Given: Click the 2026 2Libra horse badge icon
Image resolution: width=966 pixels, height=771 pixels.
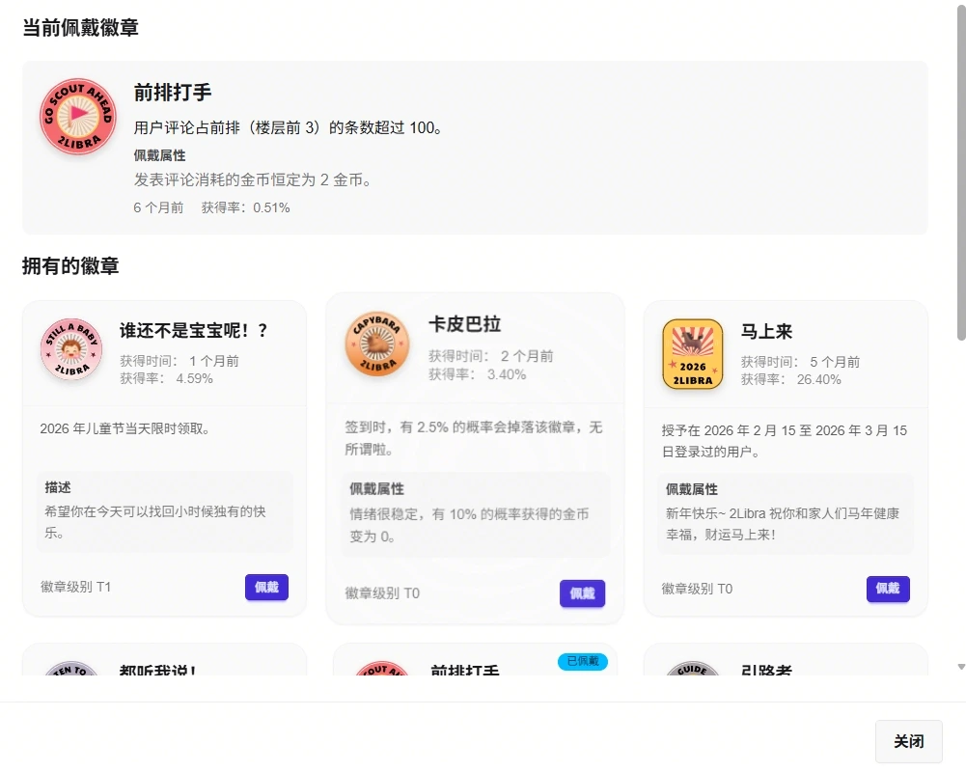Looking at the screenshot, I should click(x=693, y=354).
